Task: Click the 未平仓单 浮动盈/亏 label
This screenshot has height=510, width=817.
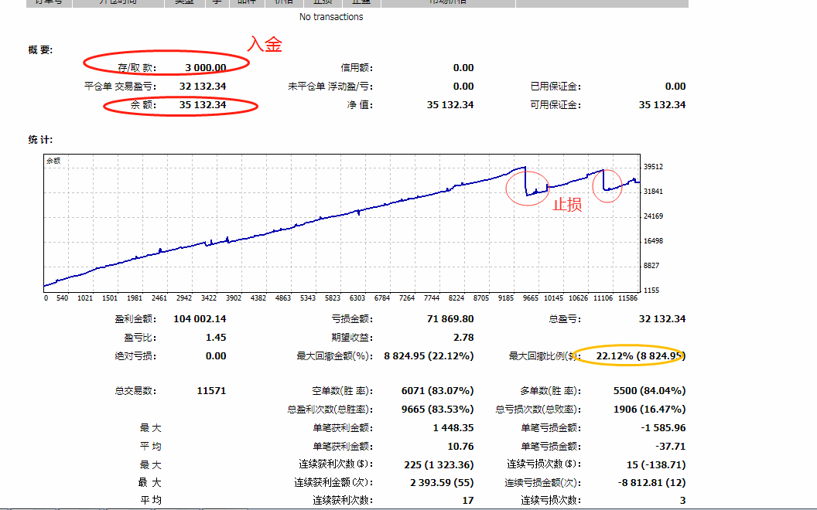Action: click(330, 87)
